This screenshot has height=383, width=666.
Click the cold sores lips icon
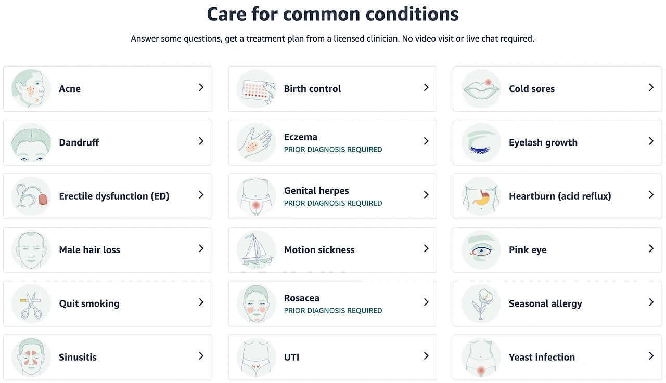(x=481, y=89)
